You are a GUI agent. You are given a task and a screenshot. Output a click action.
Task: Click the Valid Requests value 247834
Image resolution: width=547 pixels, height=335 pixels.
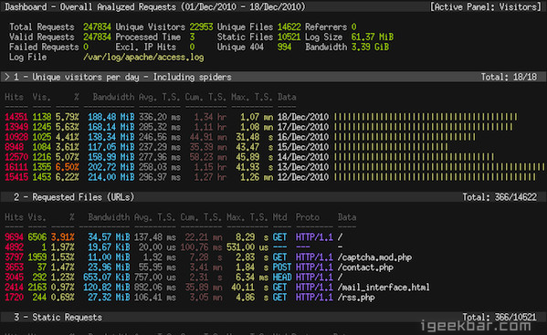(x=97, y=37)
